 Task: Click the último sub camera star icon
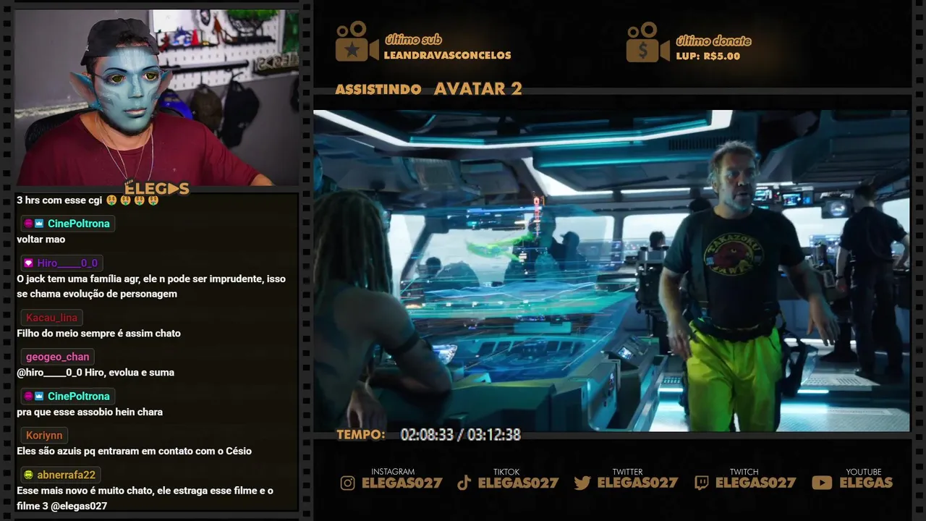(357, 41)
